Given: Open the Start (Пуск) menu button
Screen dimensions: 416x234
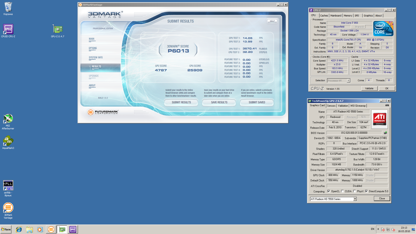Looking at the screenshot, I should (x=6, y=229).
